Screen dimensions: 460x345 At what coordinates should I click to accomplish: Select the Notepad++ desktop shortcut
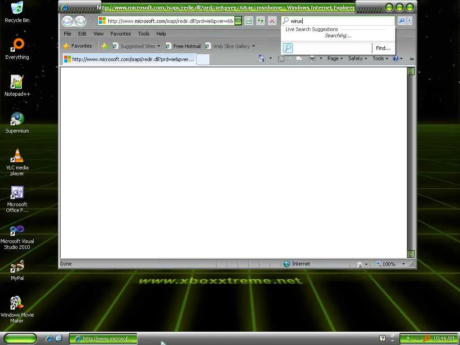(17, 86)
